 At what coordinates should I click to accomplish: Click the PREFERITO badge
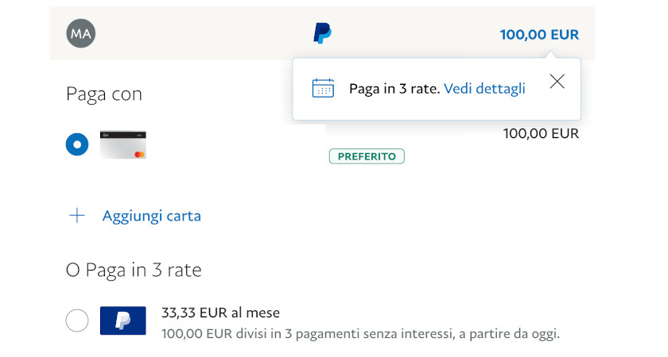pyautogui.click(x=367, y=156)
